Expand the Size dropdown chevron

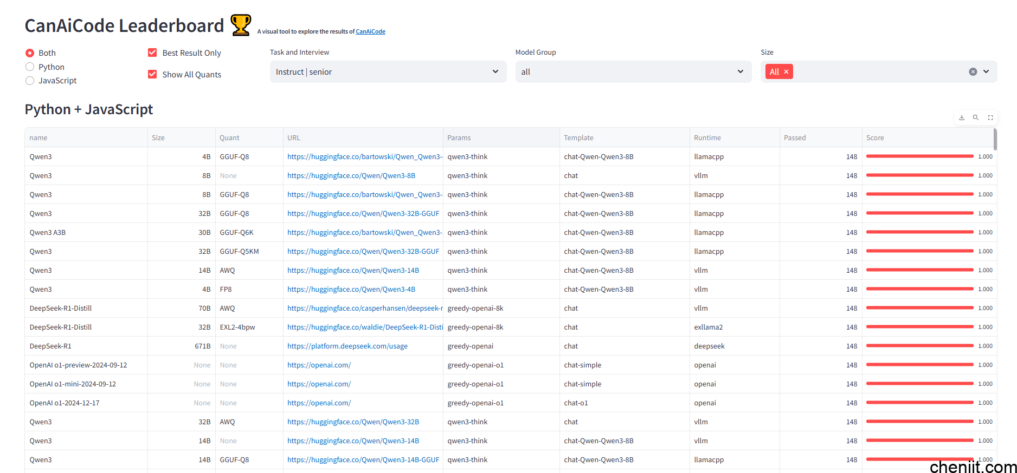[986, 72]
